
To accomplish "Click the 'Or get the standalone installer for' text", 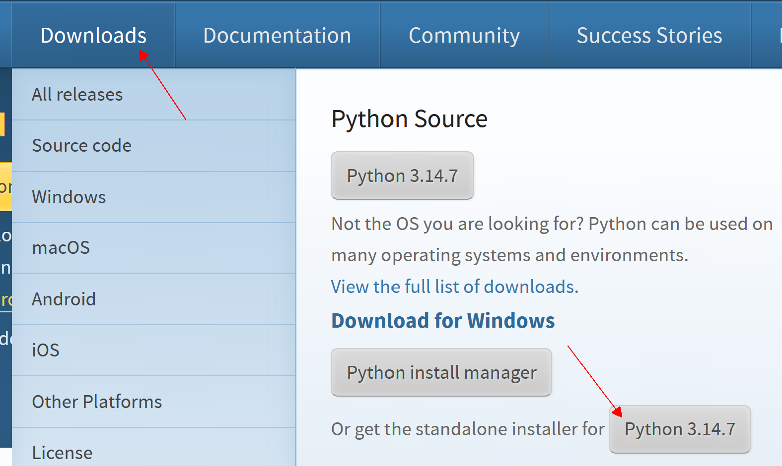I will pyautogui.click(x=468, y=429).
